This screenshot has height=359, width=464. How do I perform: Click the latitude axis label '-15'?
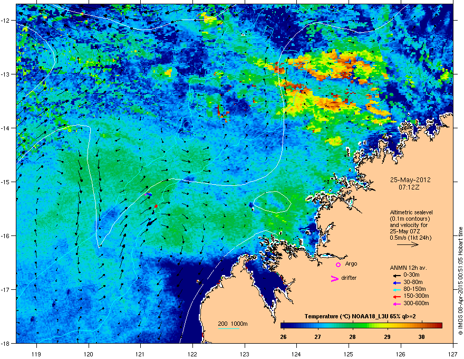(x=5, y=182)
